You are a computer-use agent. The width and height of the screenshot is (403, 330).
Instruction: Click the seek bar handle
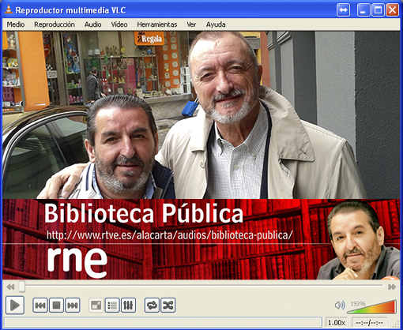click(x=22, y=287)
